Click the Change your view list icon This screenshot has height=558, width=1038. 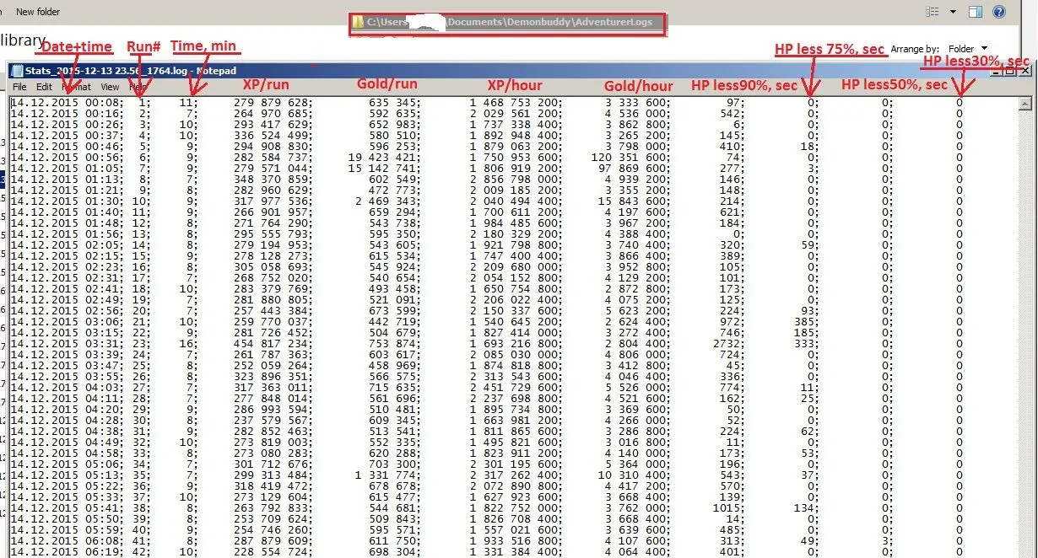click(x=933, y=12)
